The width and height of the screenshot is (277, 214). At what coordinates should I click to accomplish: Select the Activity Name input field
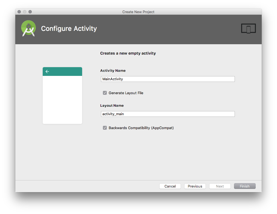[x=168, y=79]
